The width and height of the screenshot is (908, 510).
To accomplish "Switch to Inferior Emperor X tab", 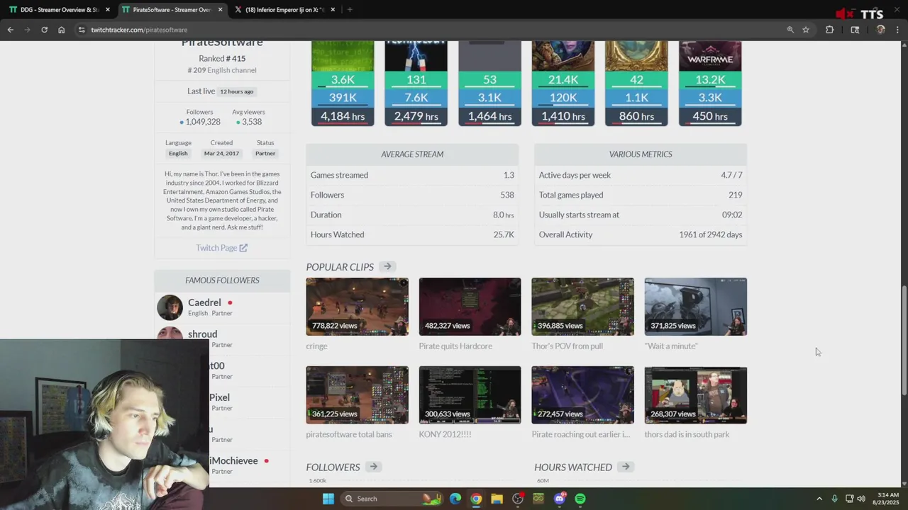I will point(284,10).
